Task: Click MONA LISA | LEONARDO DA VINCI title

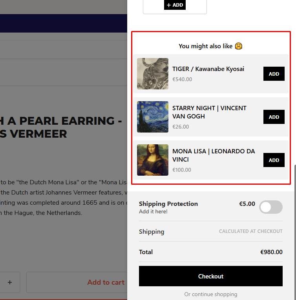Action: tap(214, 155)
